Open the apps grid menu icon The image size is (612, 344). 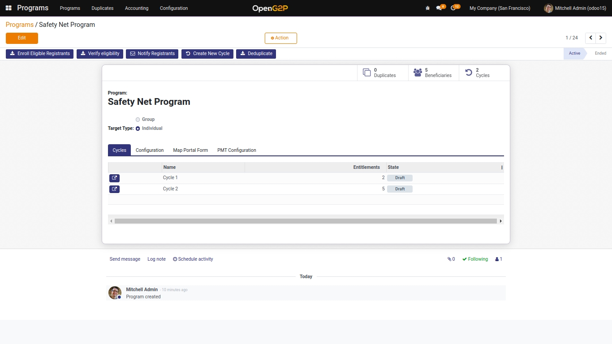9,8
